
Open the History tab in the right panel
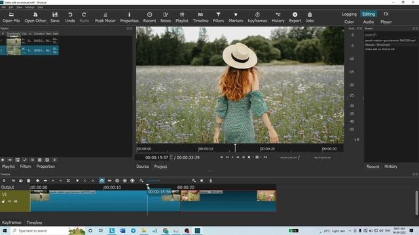point(391,166)
